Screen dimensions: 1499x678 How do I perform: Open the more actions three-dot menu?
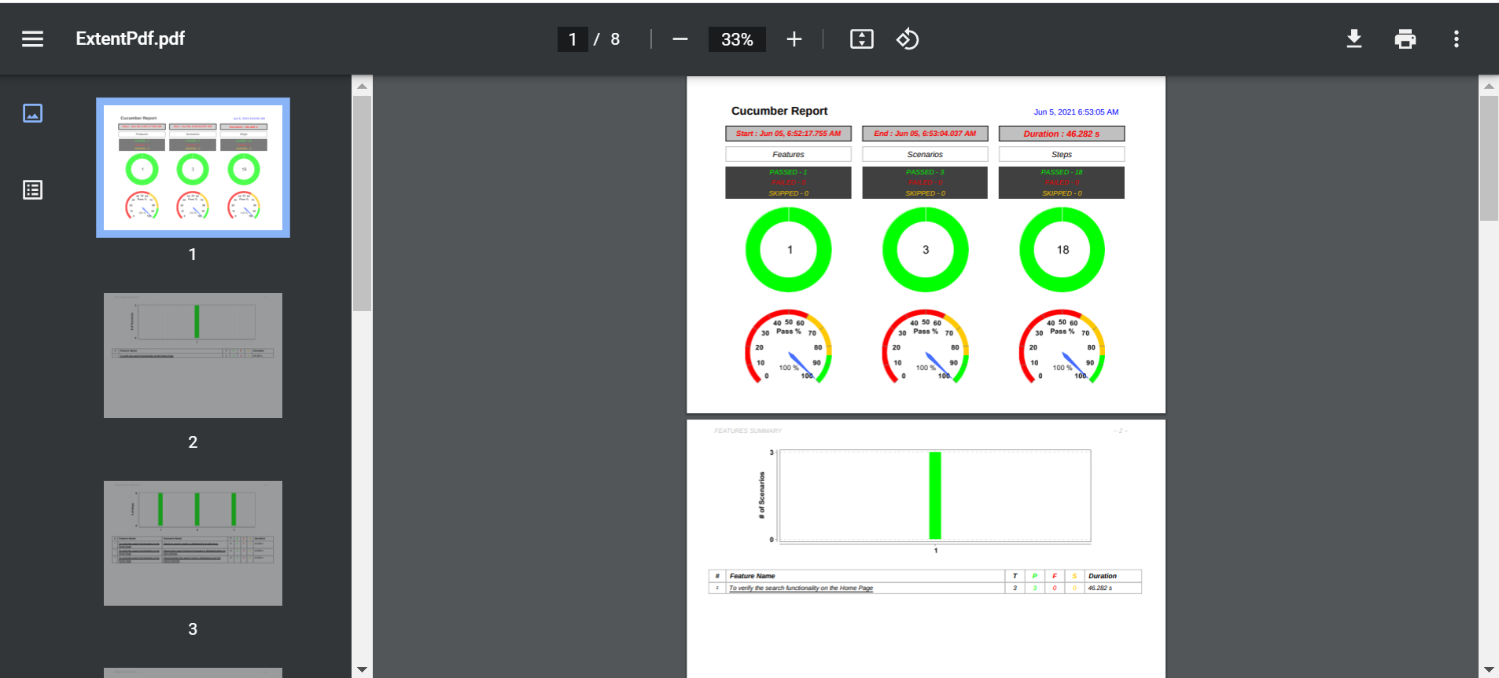1457,39
